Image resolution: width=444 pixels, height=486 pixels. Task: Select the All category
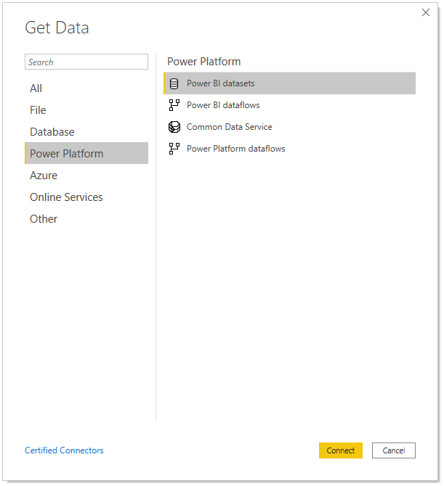pos(86,88)
